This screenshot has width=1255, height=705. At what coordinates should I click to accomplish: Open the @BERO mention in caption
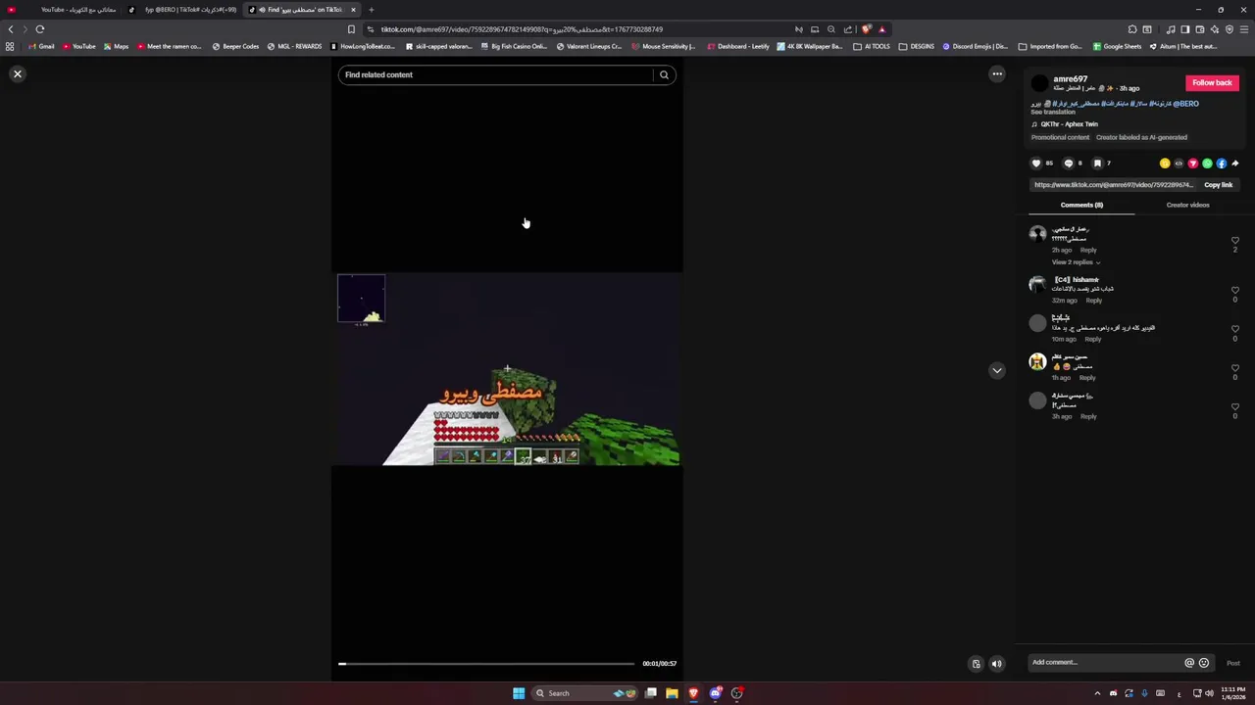coord(1186,104)
